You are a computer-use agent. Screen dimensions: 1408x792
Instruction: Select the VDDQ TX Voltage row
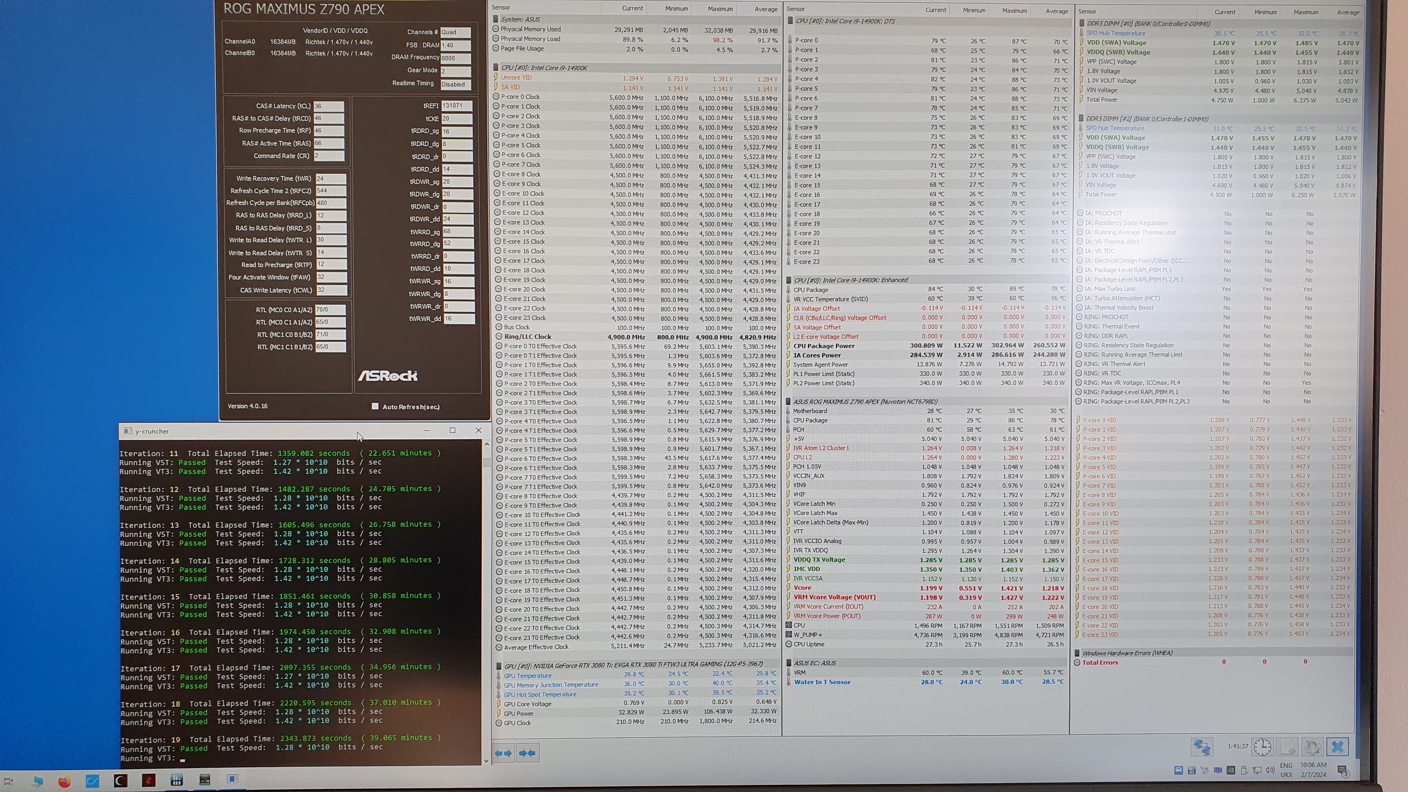(x=925, y=560)
